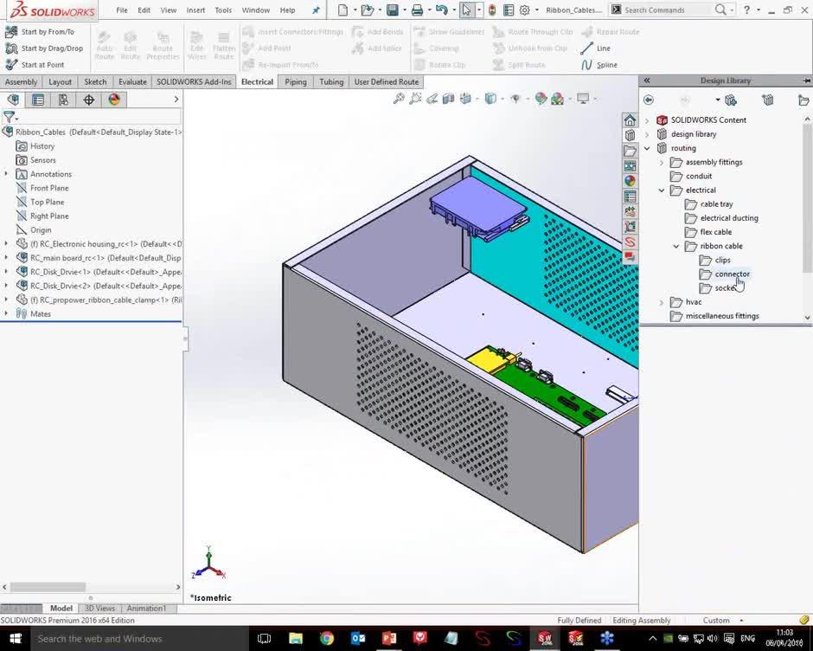This screenshot has height=651, width=813.
Task: Click the File Explorer icon in task pane
Action: click(631, 151)
